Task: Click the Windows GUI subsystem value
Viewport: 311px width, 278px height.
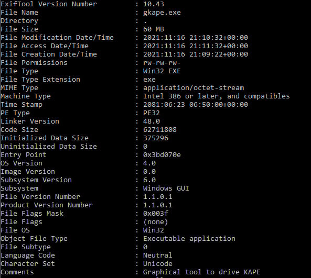Action: 166,188
